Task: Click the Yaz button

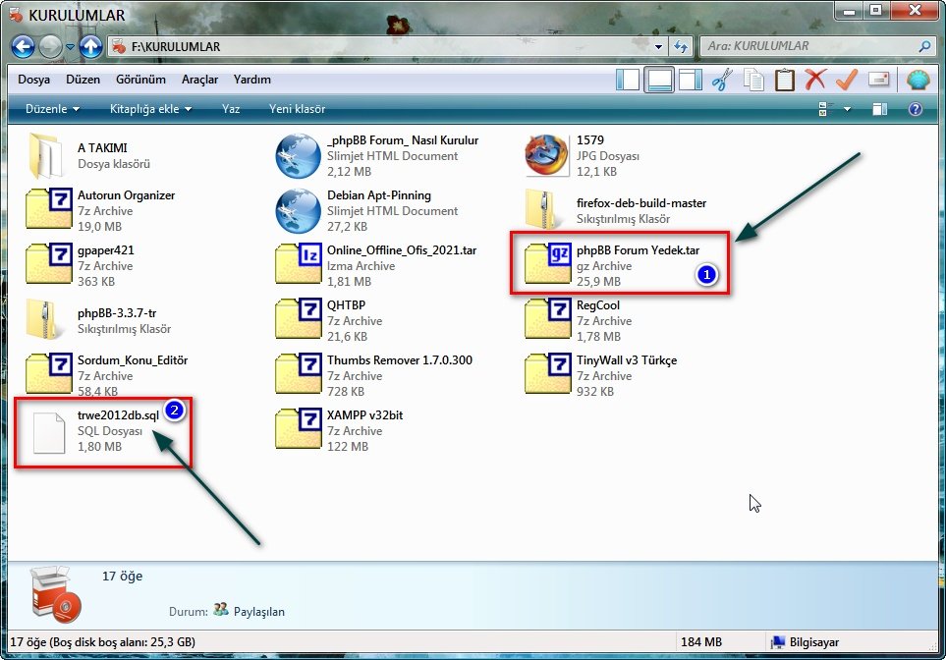Action: [x=231, y=109]
